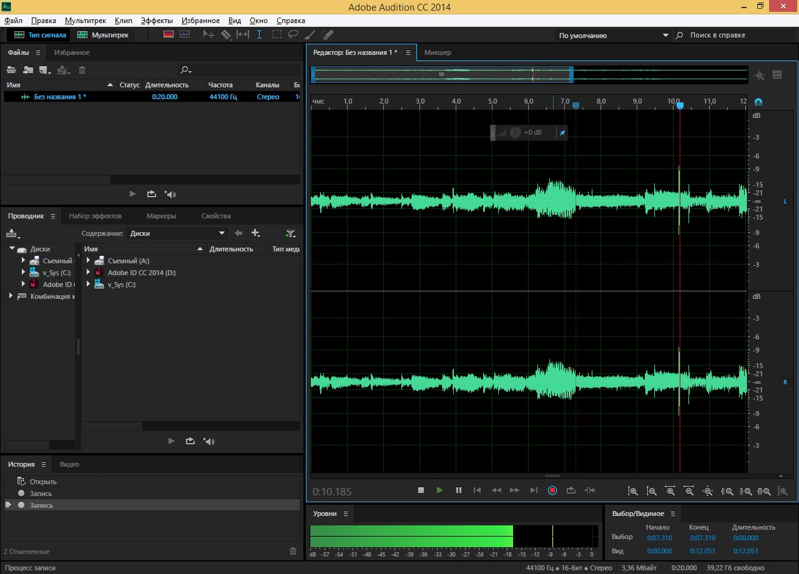Toggle loop playback in Файлы panel
This screenshot has width=799, height=574.
click(151, 194)
